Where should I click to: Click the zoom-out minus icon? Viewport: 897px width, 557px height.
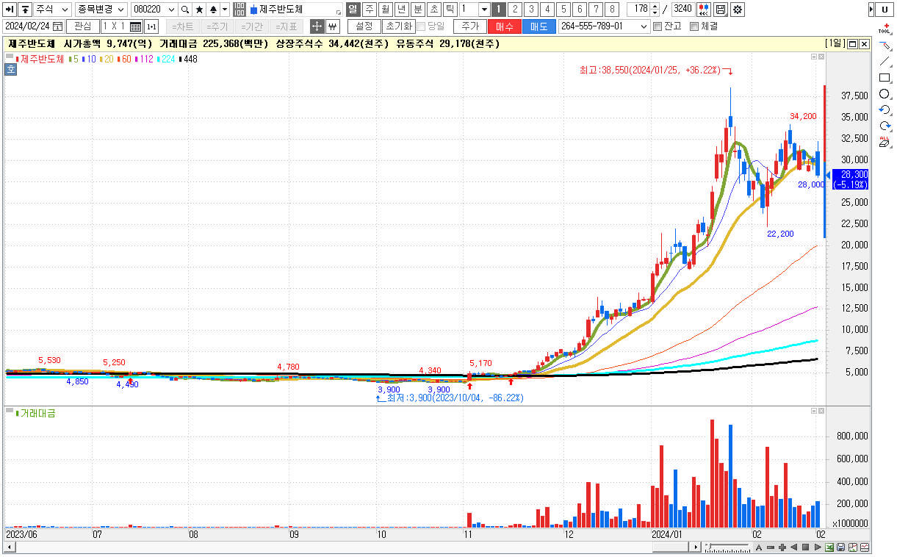[x=771, y=547]
